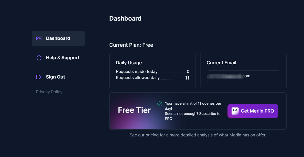Click the Get Merlin PRO text

coord(257,111)
